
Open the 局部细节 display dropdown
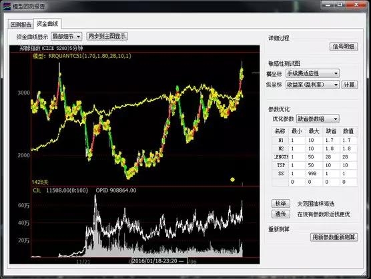pyautogui.click(x=67, y=37)
